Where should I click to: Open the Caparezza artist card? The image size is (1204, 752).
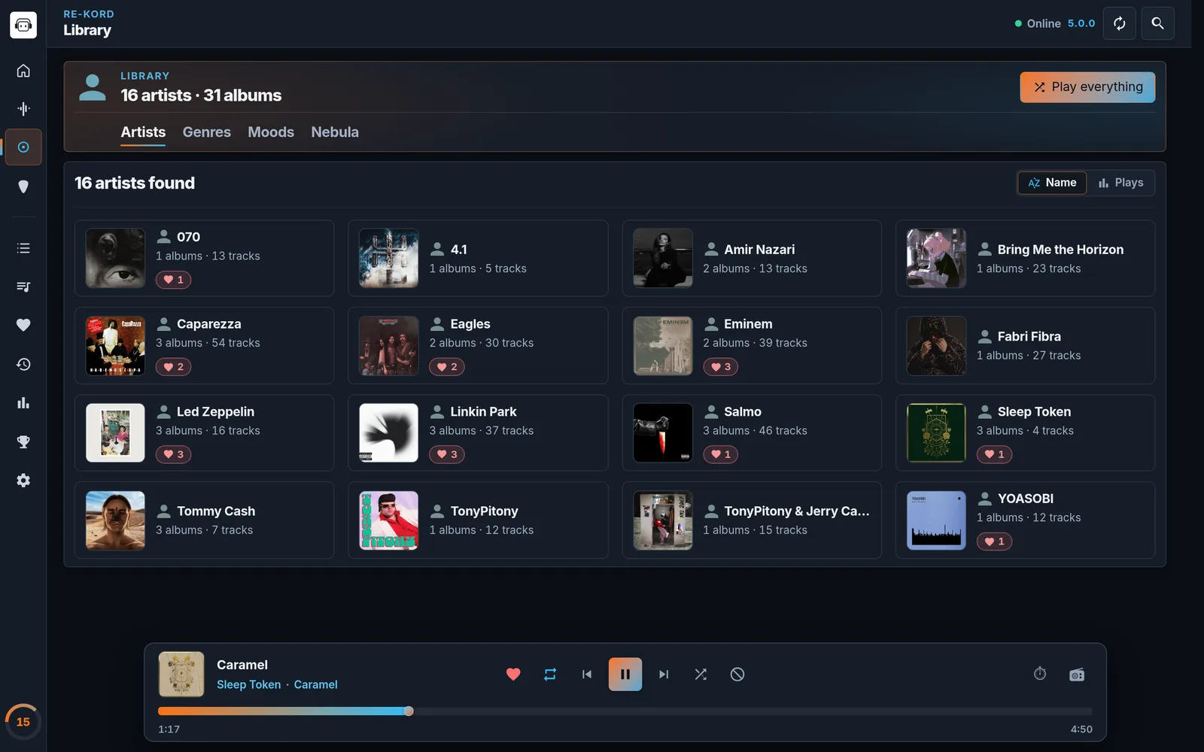(204, 346)
